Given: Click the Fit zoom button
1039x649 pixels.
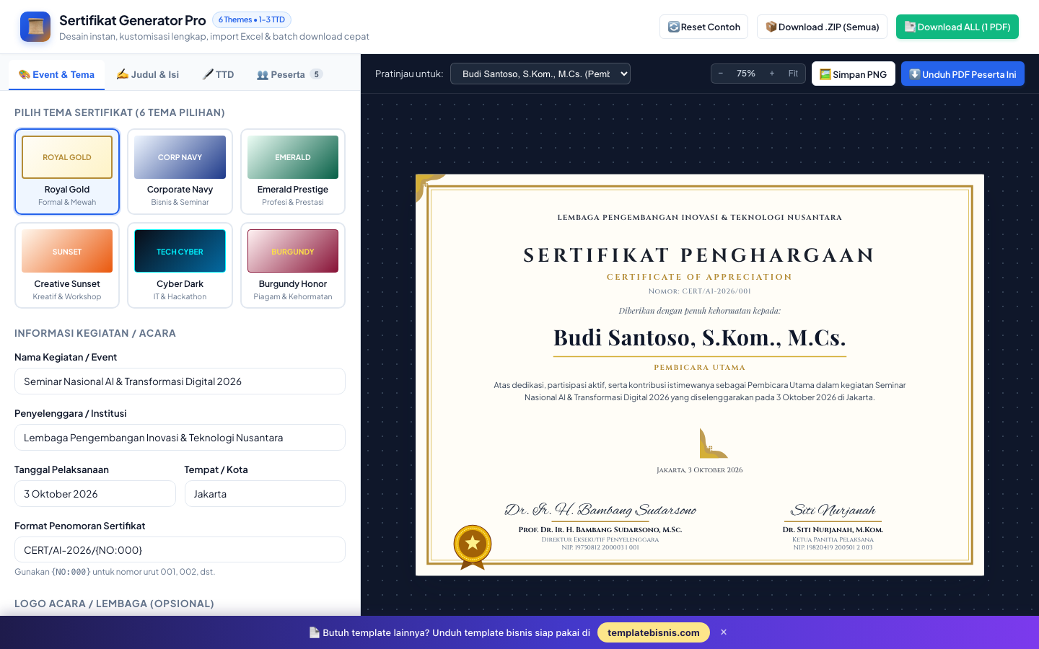Looking at the screenshot, I should [793, 74].
